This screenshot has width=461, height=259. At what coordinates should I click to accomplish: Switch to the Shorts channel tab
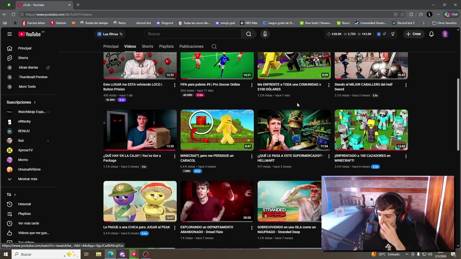pyautogui.click(x=147, y=46)
